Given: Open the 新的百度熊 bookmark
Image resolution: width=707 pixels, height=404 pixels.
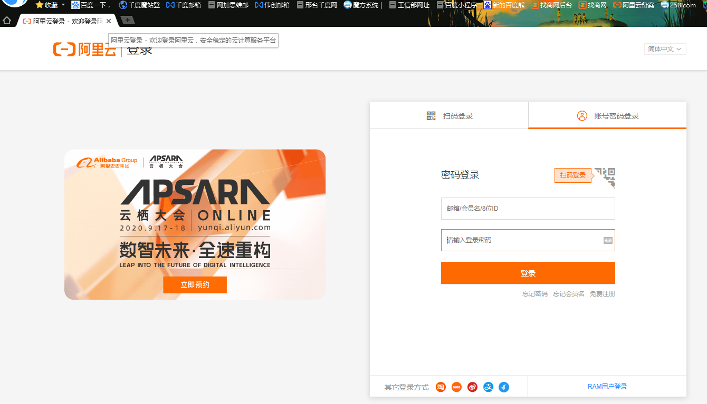Looking at the screenshot, I should tap(504, 5).
